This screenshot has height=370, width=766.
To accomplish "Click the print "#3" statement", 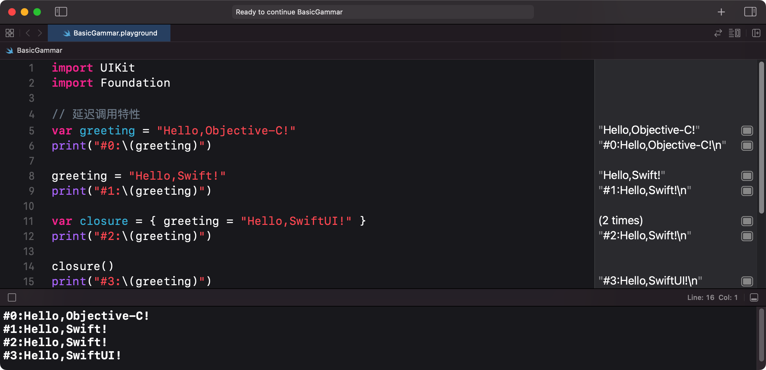I will click(131, 281).
